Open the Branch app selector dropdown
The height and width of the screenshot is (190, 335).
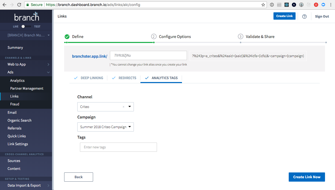point(28,35)
